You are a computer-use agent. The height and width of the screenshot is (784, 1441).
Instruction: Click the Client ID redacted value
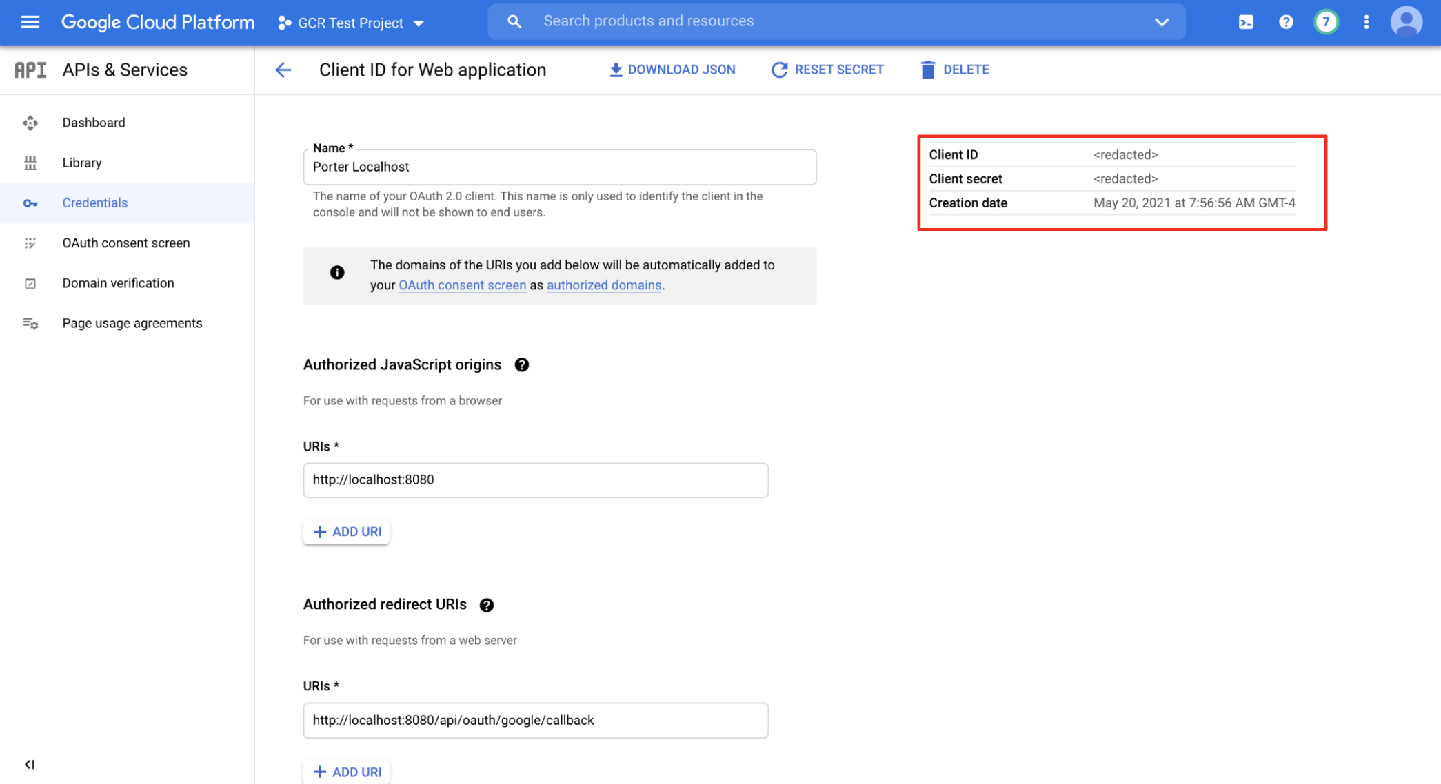click(1125, 155)
